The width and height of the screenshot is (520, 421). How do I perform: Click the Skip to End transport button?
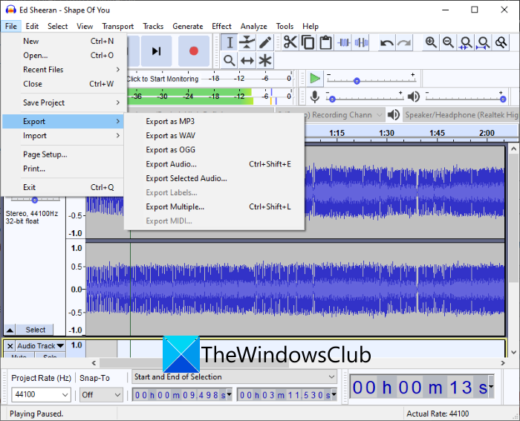[156, 51]
